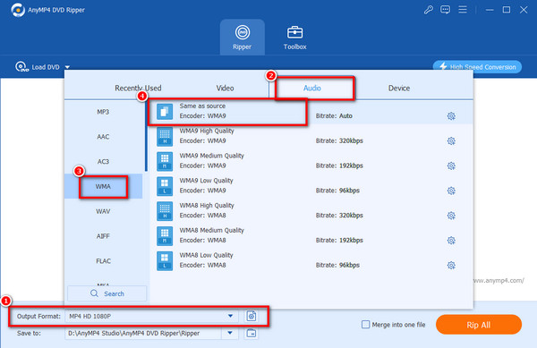The image size is (537, 348).
Task: Choose the 'WMA8 Medium Quality' profile name
Action: coord(211,230)
